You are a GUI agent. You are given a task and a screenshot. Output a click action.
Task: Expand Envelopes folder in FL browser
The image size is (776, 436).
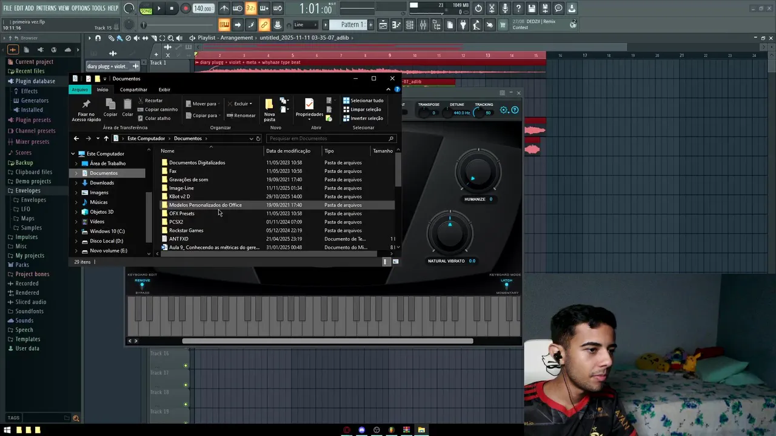pos(28,191)
